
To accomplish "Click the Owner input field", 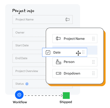I will click(x=29, y=32).
